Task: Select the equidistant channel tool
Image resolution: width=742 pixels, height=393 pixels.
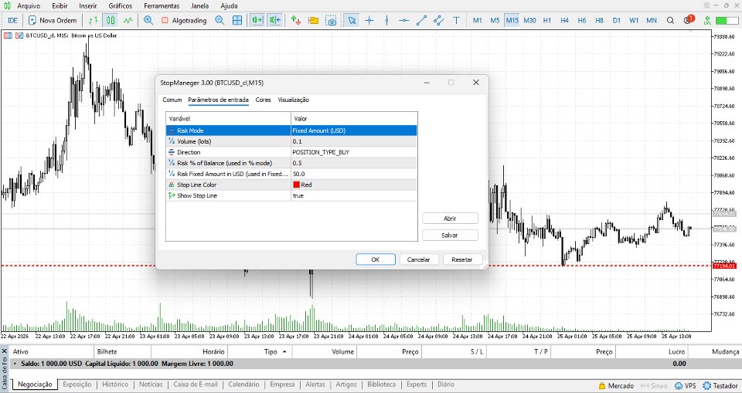Action: 439,20
